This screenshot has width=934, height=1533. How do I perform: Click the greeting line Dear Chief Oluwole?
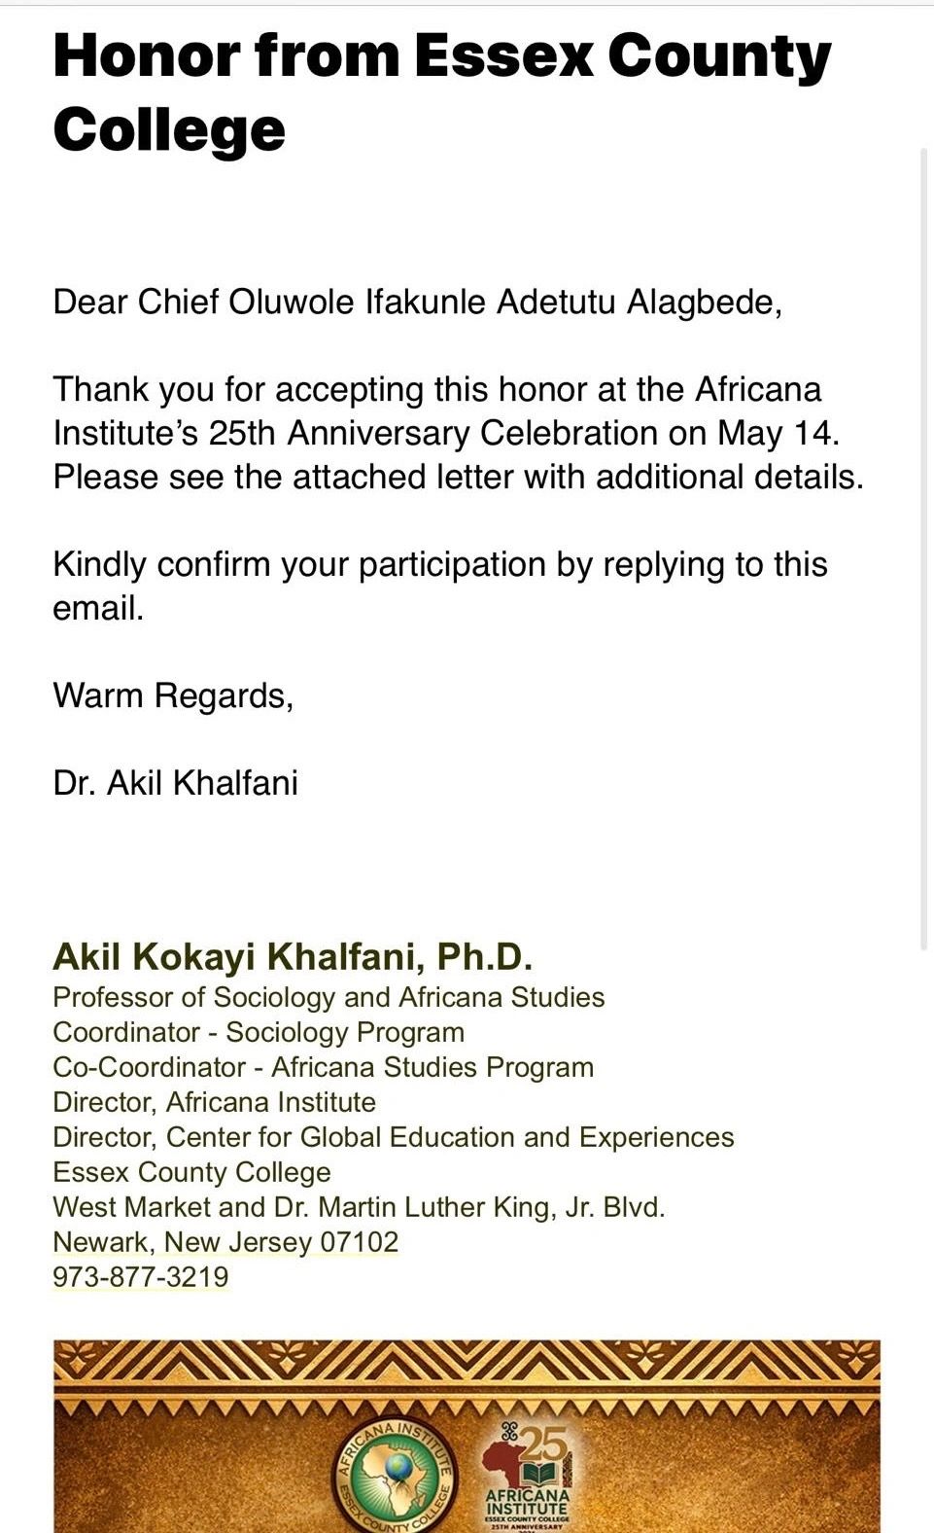(418, 303)
